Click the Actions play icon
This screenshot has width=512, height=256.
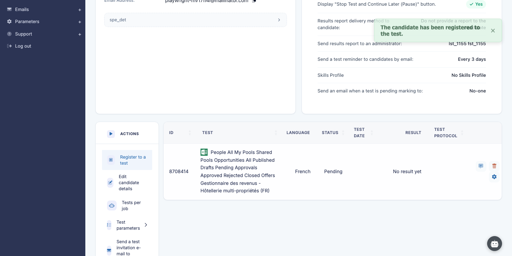(x=111, y=134)
